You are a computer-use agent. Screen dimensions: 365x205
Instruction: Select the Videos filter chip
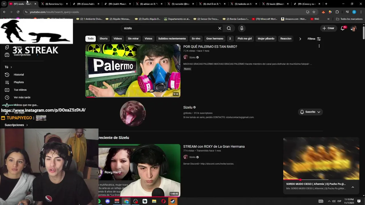tap(118, 39)
